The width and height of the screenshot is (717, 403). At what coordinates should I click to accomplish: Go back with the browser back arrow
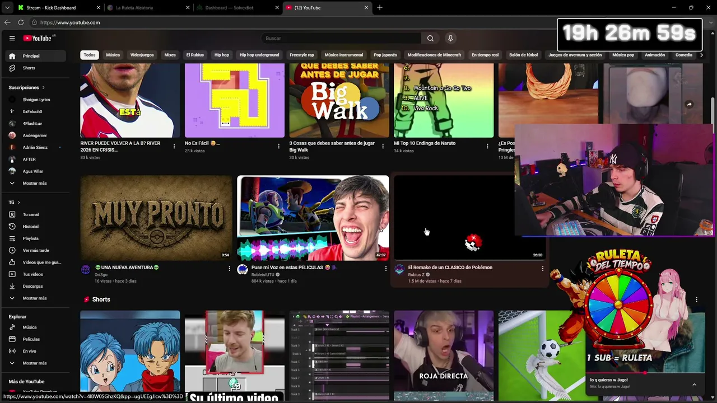point(7,22)
